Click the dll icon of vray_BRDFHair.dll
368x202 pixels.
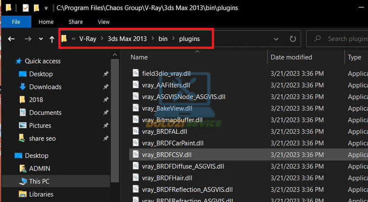136,177
